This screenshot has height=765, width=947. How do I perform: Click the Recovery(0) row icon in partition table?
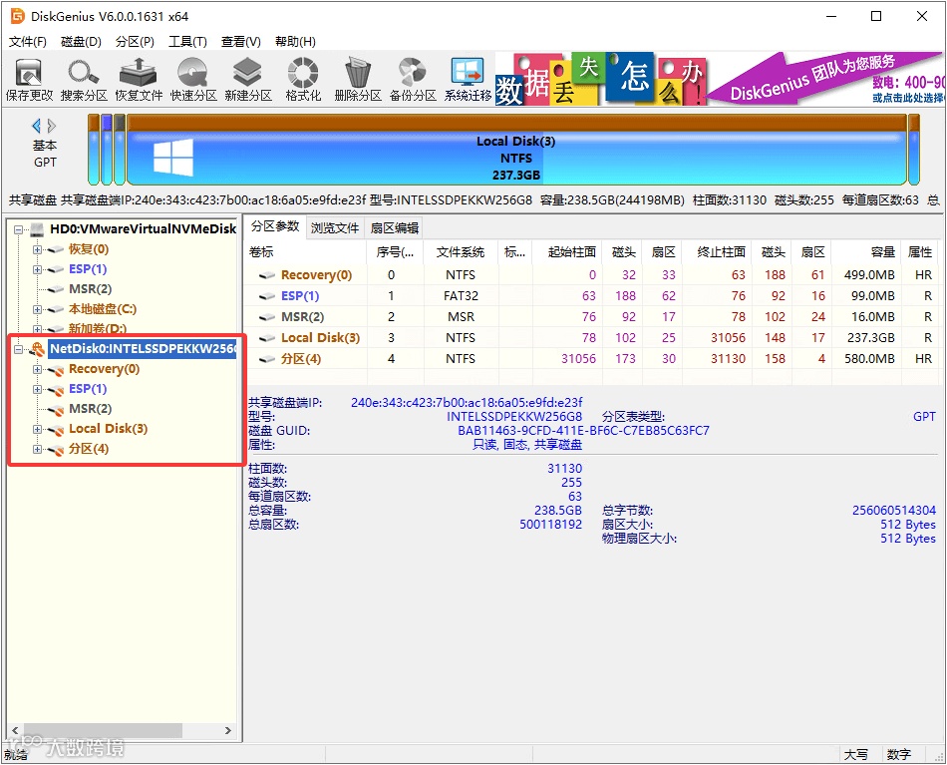(267, 275)
